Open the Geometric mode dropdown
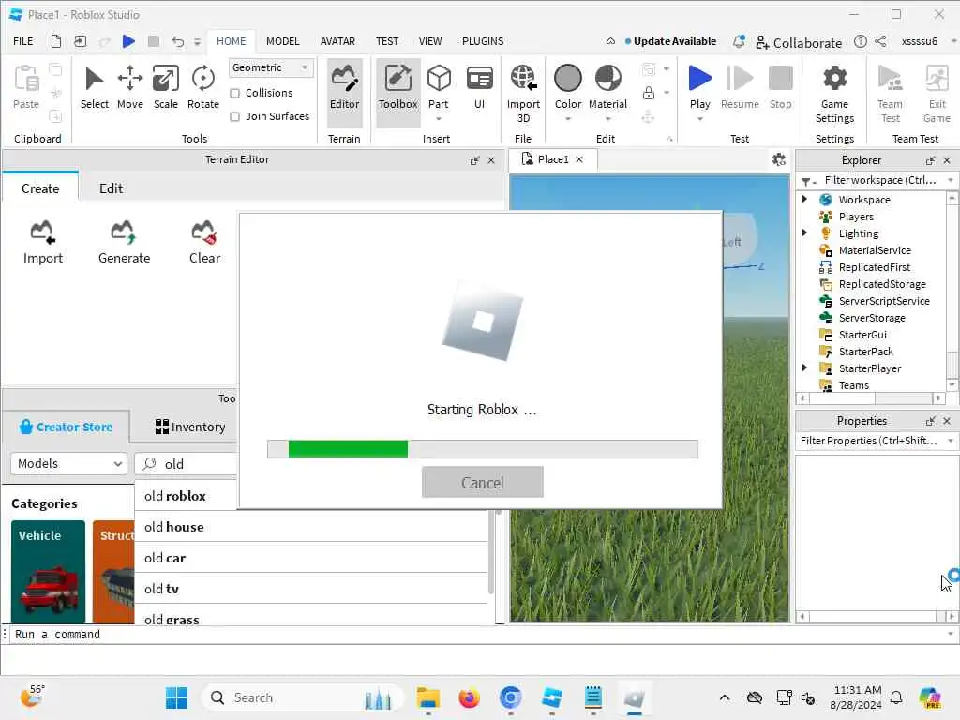Image resolution: width=960 pixels, height=720 pixels. pos(271,67)
